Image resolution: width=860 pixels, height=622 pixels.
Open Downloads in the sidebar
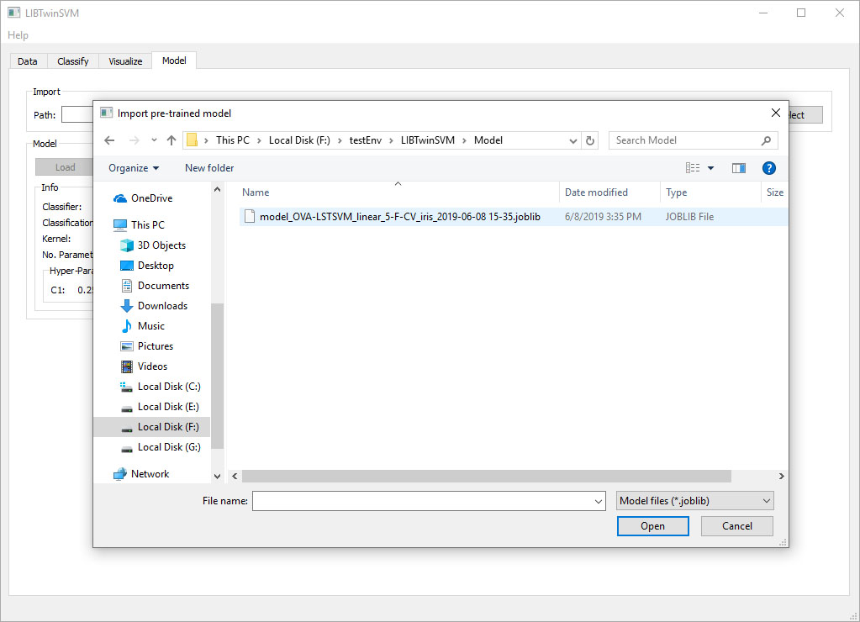pyautogui.click(x=154, y=306)
